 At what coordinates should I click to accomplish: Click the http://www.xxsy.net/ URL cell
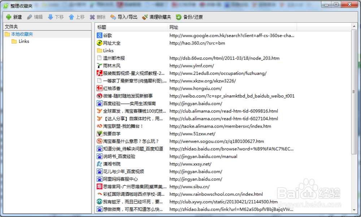click(x=190, y=164)
